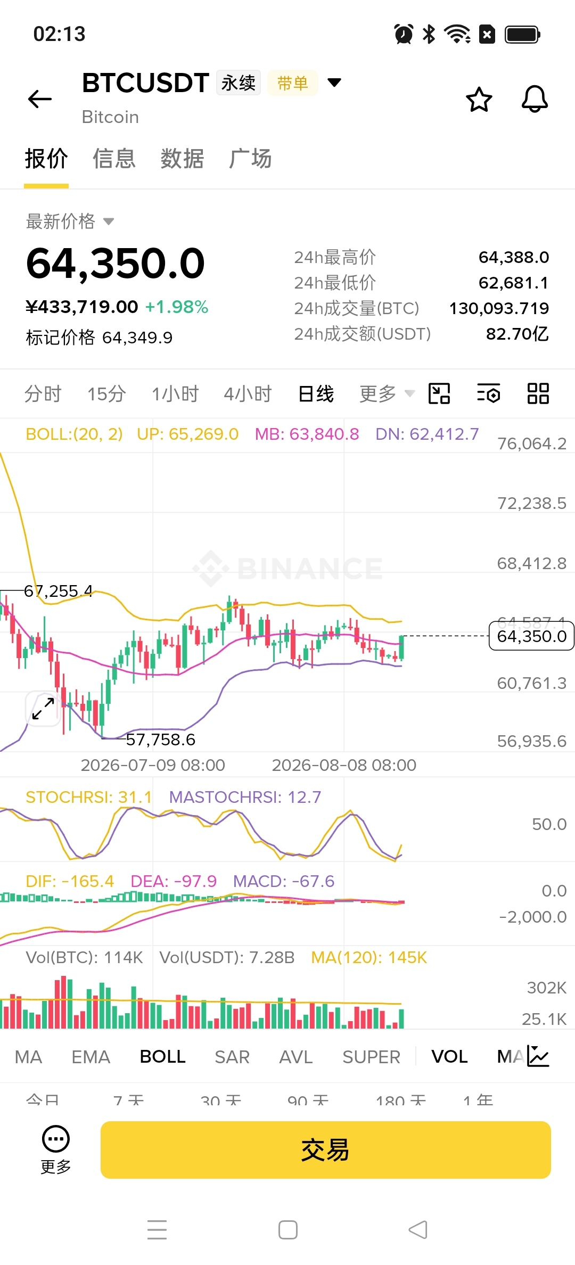Tap 24h成交额(USDT) value 82.70亿

click(517, 334)
